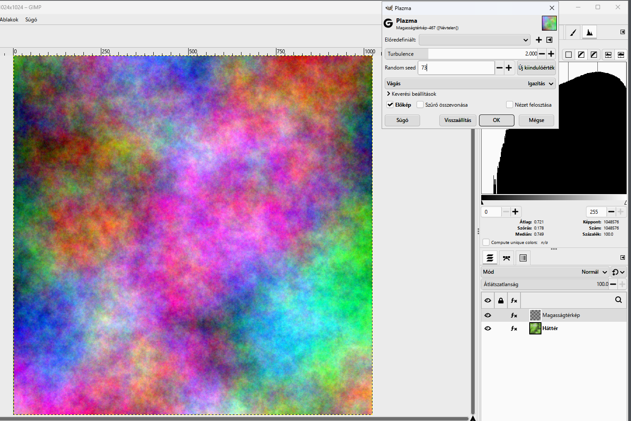Disable the Előkép preview checkbox
631x421 pixels.
390,104
